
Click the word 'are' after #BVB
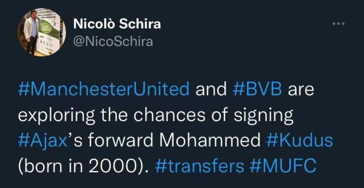(x=301, y=90)
